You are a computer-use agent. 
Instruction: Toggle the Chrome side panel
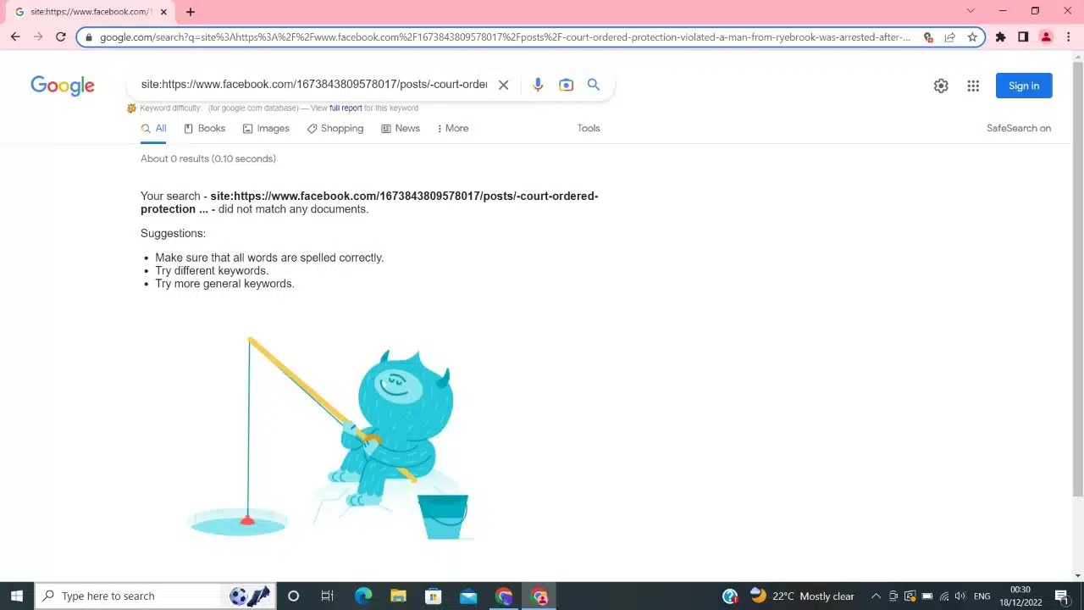click(x=1023, y=37)
